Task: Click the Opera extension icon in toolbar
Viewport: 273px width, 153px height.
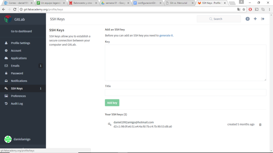Action: tap(250, 9)
